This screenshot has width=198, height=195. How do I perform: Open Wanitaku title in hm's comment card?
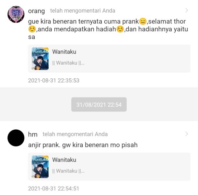[x=64, y=160]
